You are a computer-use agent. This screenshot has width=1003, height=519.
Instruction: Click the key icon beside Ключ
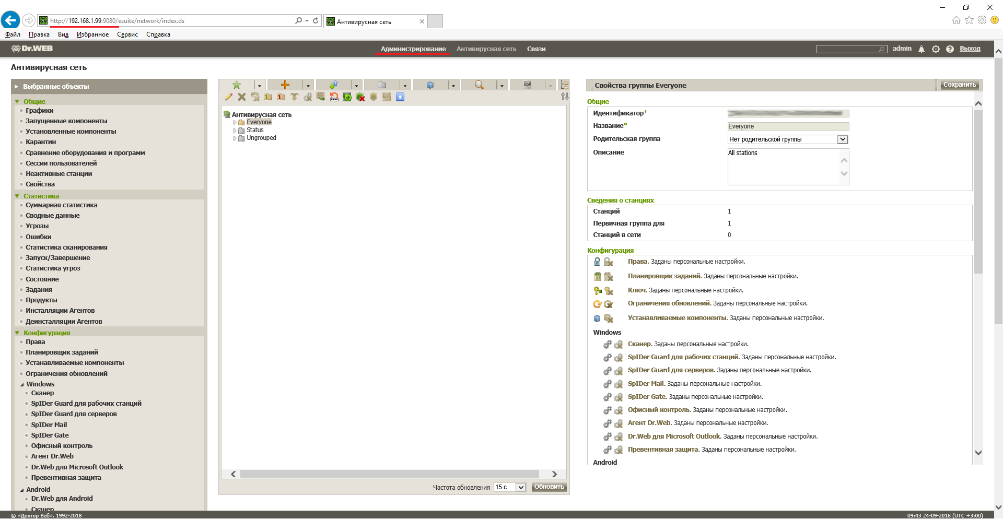(597, 290)
